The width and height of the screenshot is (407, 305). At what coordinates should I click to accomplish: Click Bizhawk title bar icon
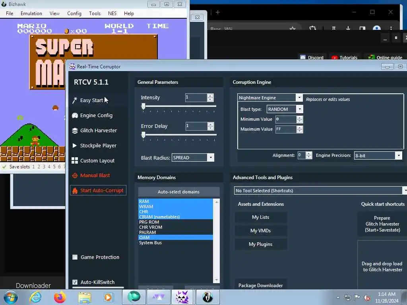4,4
